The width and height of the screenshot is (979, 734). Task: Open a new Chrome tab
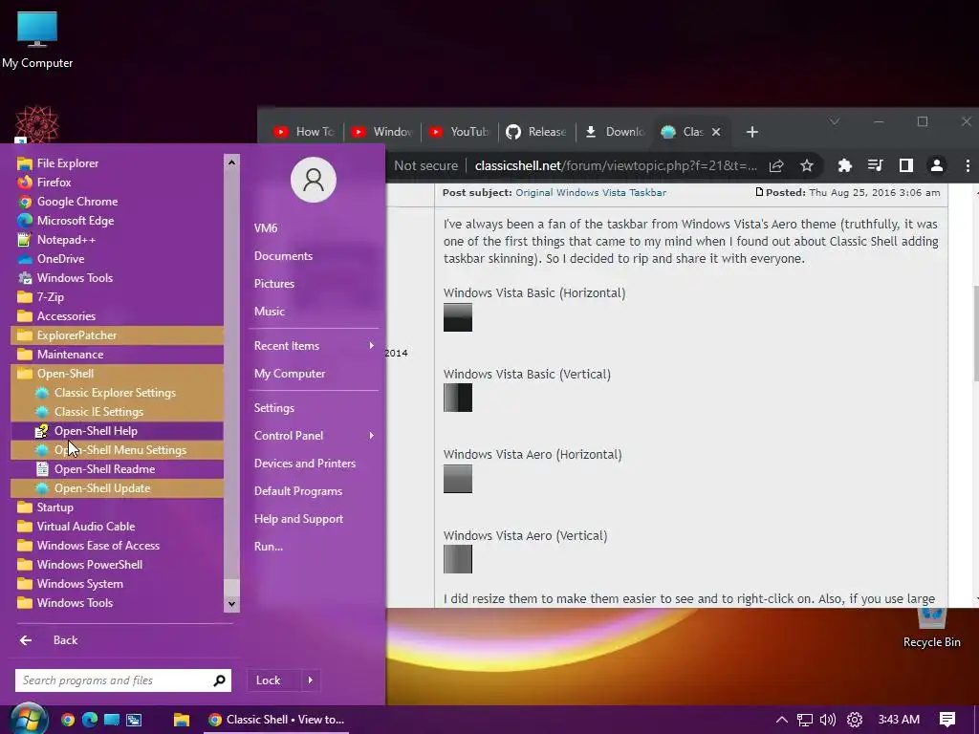point(752,132)
